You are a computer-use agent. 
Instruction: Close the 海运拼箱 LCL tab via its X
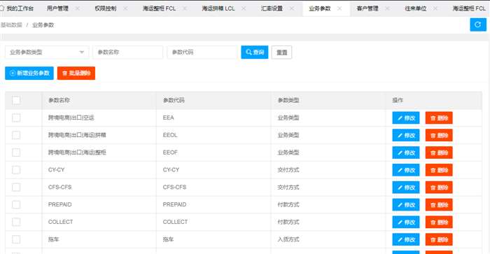(244, 8)
